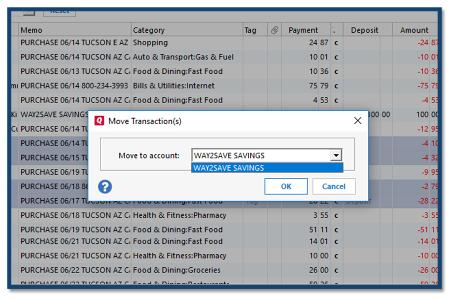
Task: Click the blue help question mark icon
Action: (x=105, y=186)
